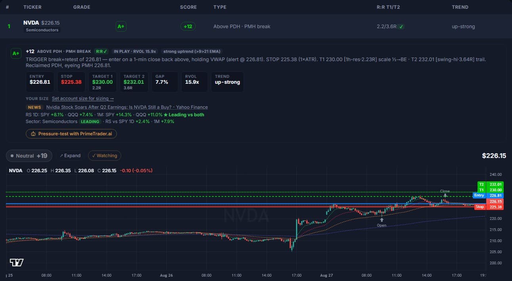
Task: Click the NVDA ticker name in row
Action: 31,23
